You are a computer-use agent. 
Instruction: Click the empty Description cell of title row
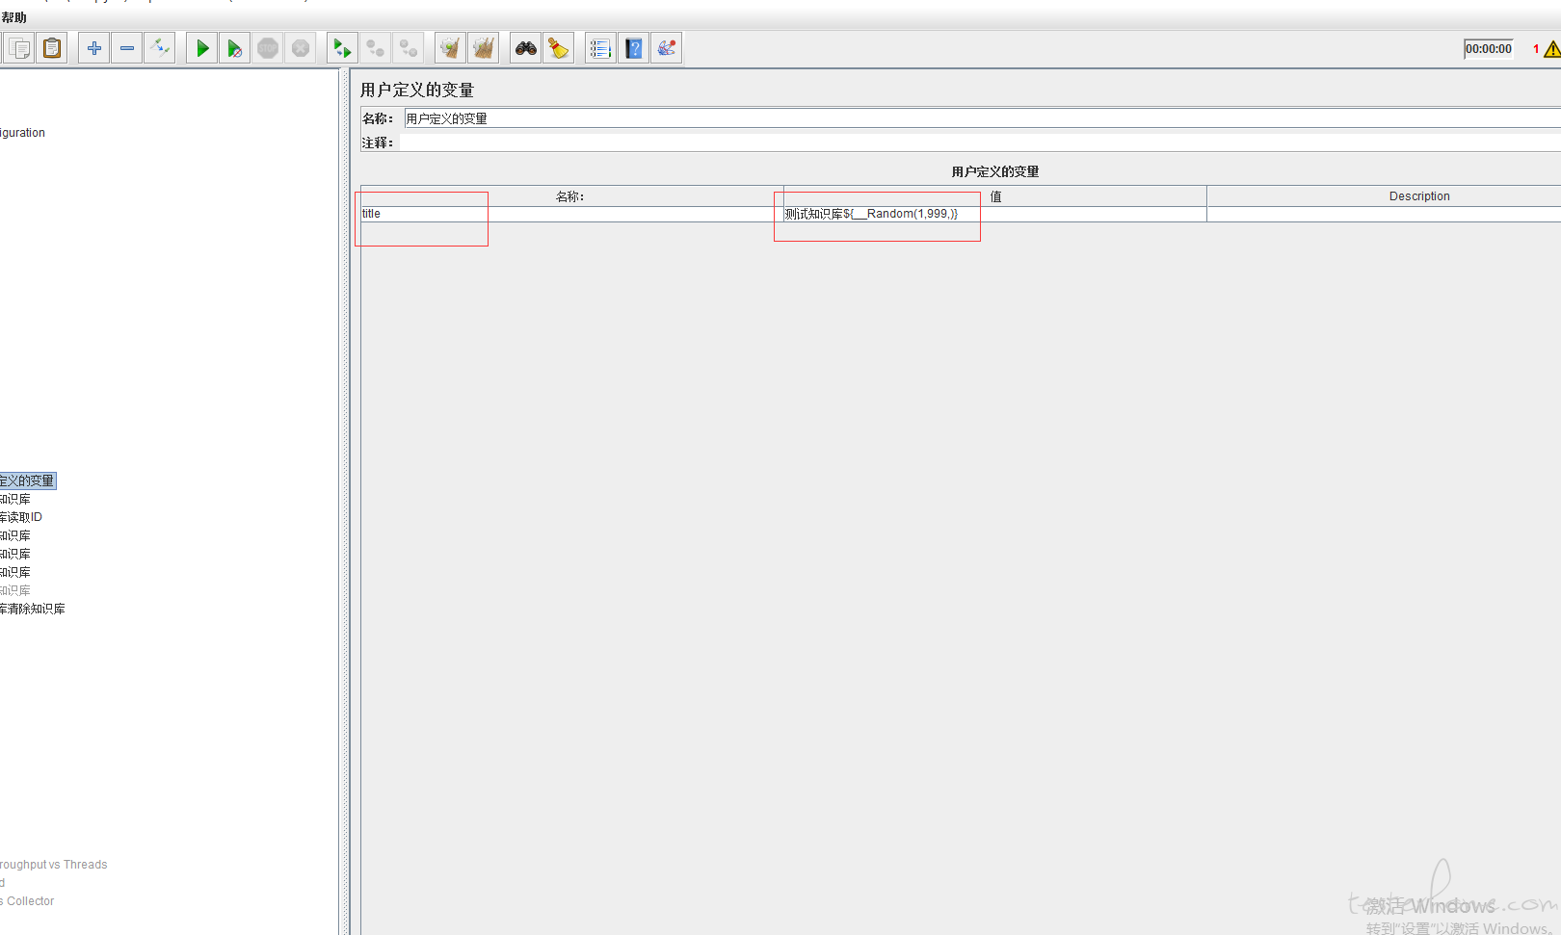pos(1385,214)
